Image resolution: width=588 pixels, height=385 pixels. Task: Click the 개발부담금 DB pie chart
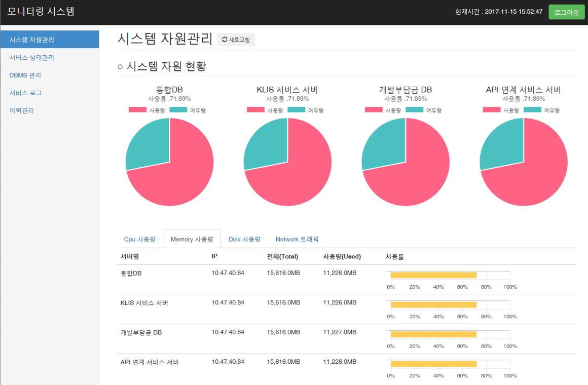[406, 162]
